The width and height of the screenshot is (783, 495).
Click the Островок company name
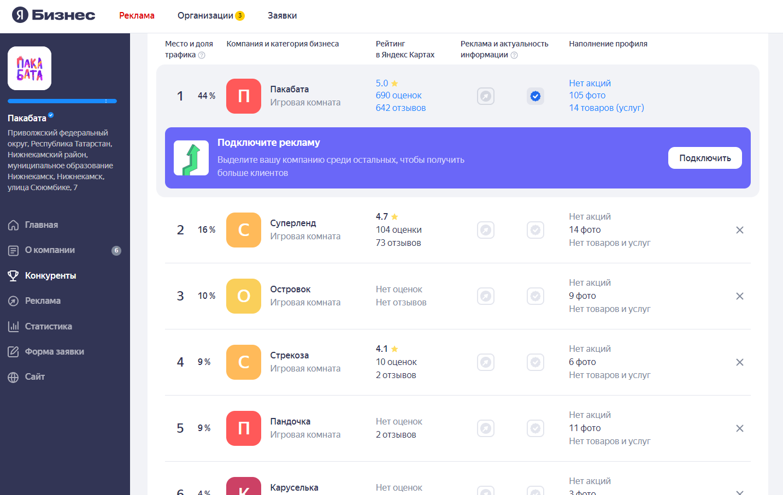pyautogui.click(x=290, y=289)
